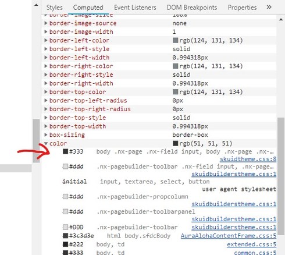Click the 'html body.sfdcBody' selector text
Image resolution: width=285 pixels, height=255 pixels.
pyautogui.click(x=138, y=236)
